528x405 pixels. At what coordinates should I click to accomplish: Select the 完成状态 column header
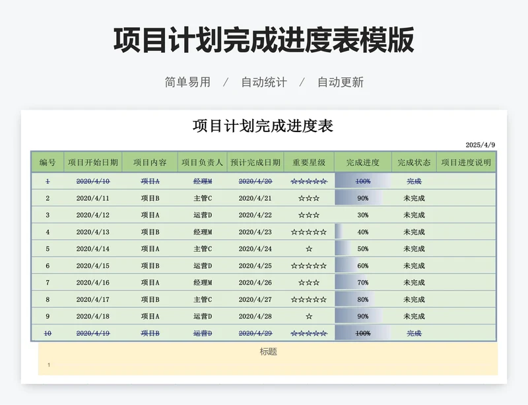click(414, 163)
